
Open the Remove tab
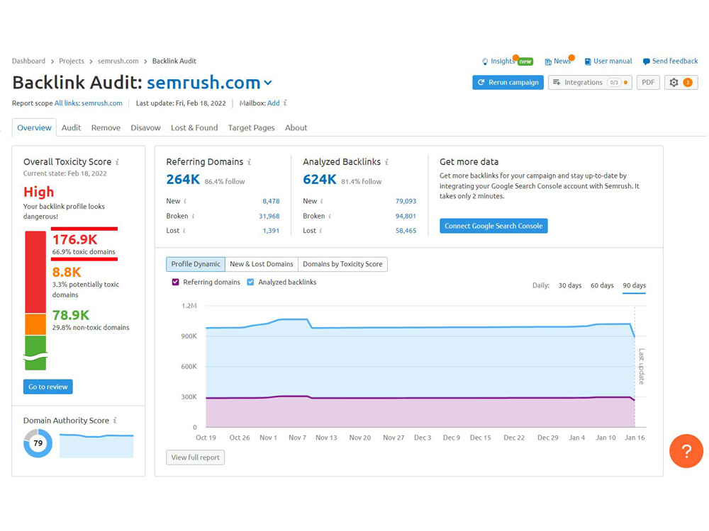click(x=106, y=127)
